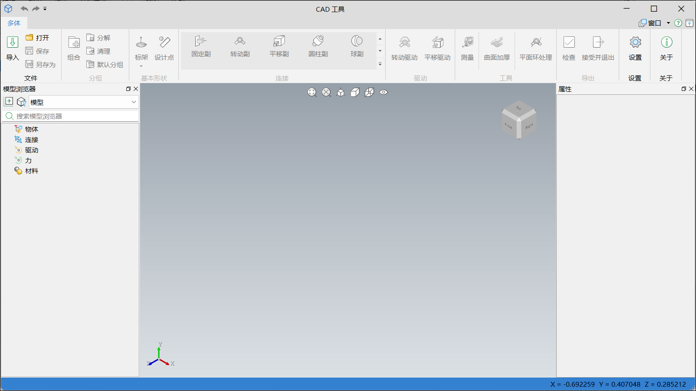The width and height of the screenshot is (696, 391).
Task: Select 物体 in model browser tree
Action: (31, 129)
